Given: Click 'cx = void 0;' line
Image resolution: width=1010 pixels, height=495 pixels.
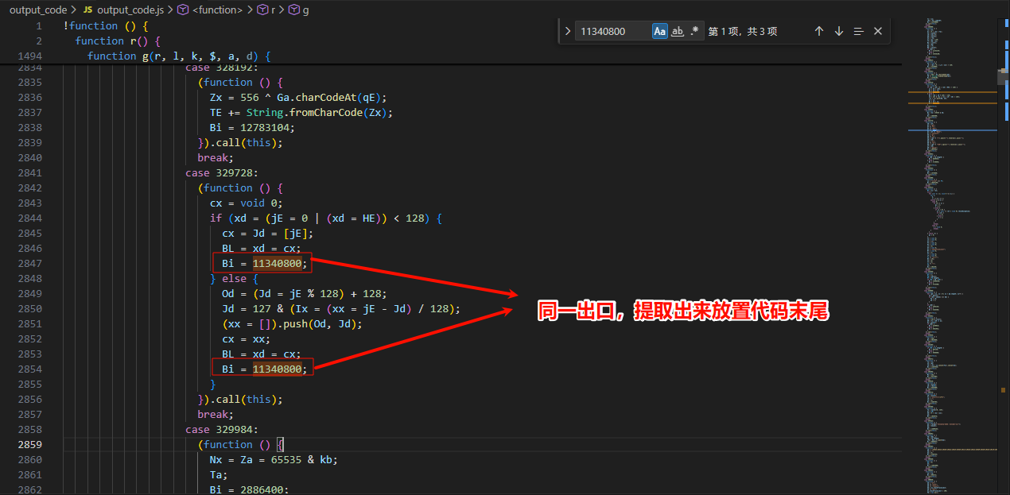Looking at the screenshot, I should (247, 203).
